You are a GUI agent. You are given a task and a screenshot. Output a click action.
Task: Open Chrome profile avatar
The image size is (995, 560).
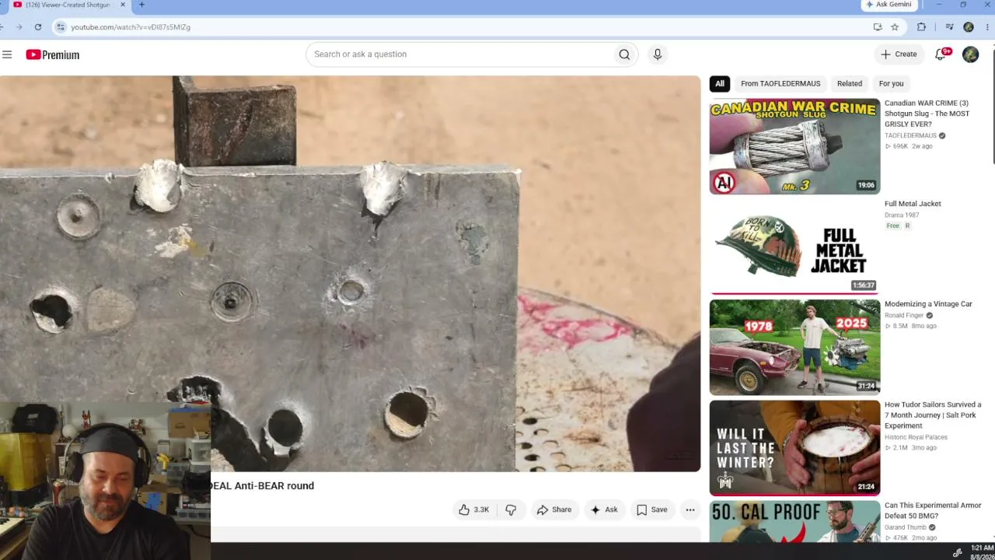click(x=969, y=27)
